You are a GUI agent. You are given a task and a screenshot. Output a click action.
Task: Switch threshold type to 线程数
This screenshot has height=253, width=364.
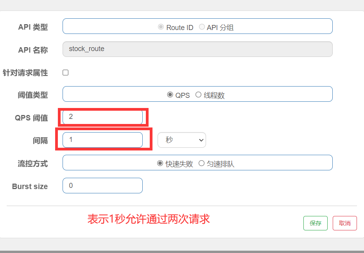[198, 95]
